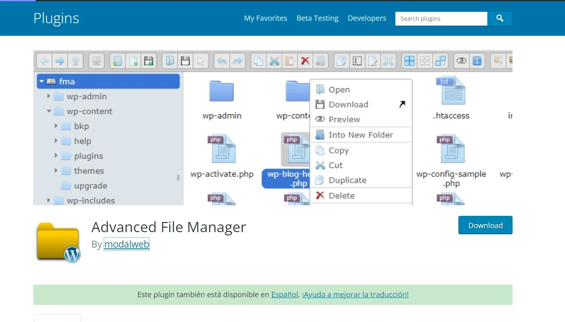565x322 pixels.
Task: Click the paste clipboard toolbar icon
Action: 290,61
